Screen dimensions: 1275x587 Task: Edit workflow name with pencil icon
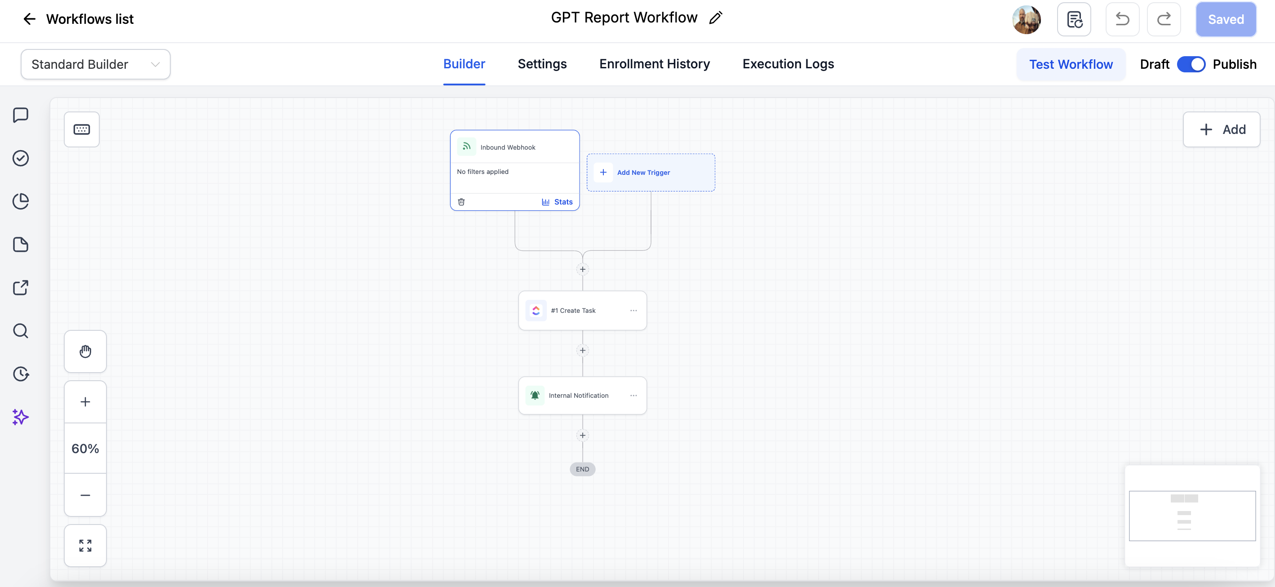click(715, 18)
